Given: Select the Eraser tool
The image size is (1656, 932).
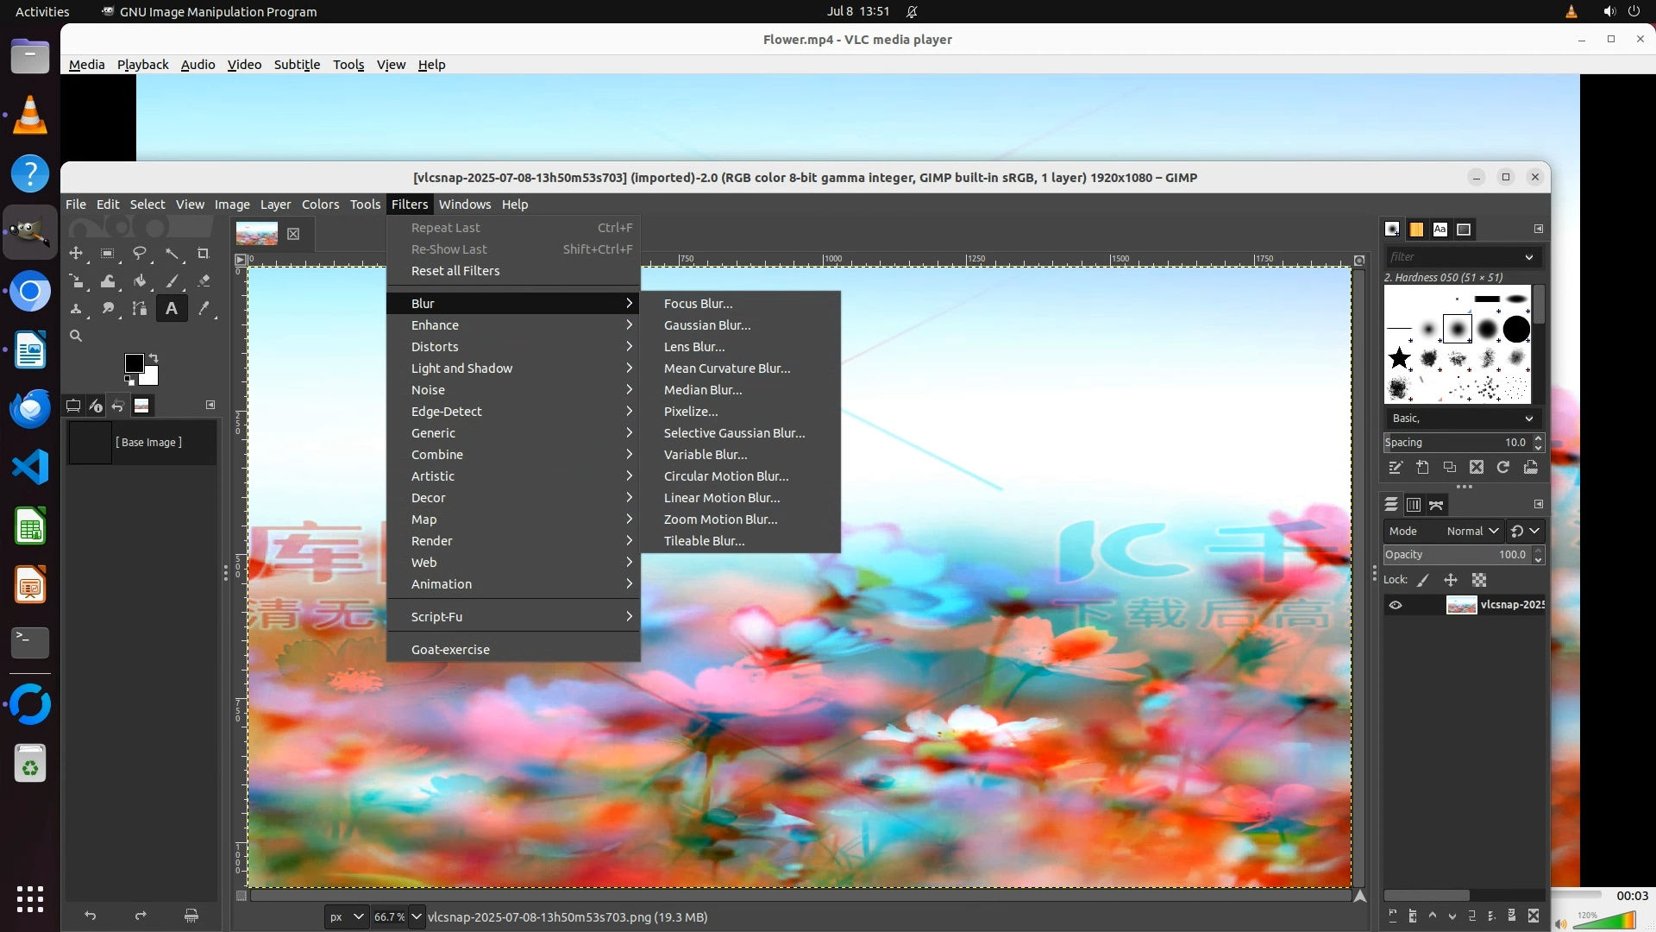Looking at the screenshot, I should pos(204,280).
